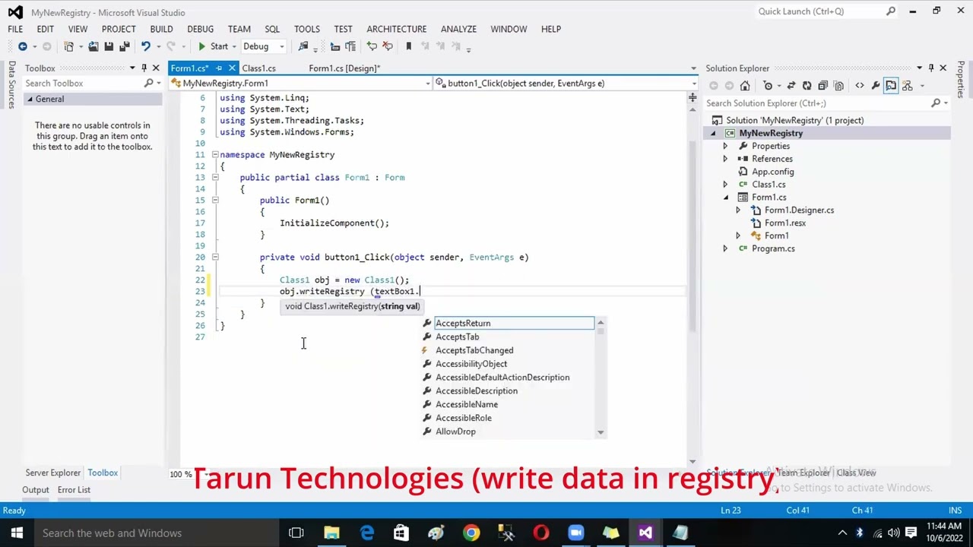The width and height of the screenshot is (973, 547).
Task: Click the Collapse All icon in Solution Explorer
Action: click(x=822, y=86)
